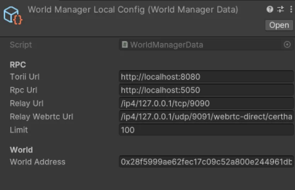
Task: Click the object picker circle on the Script field
Action: coord(287,45)
